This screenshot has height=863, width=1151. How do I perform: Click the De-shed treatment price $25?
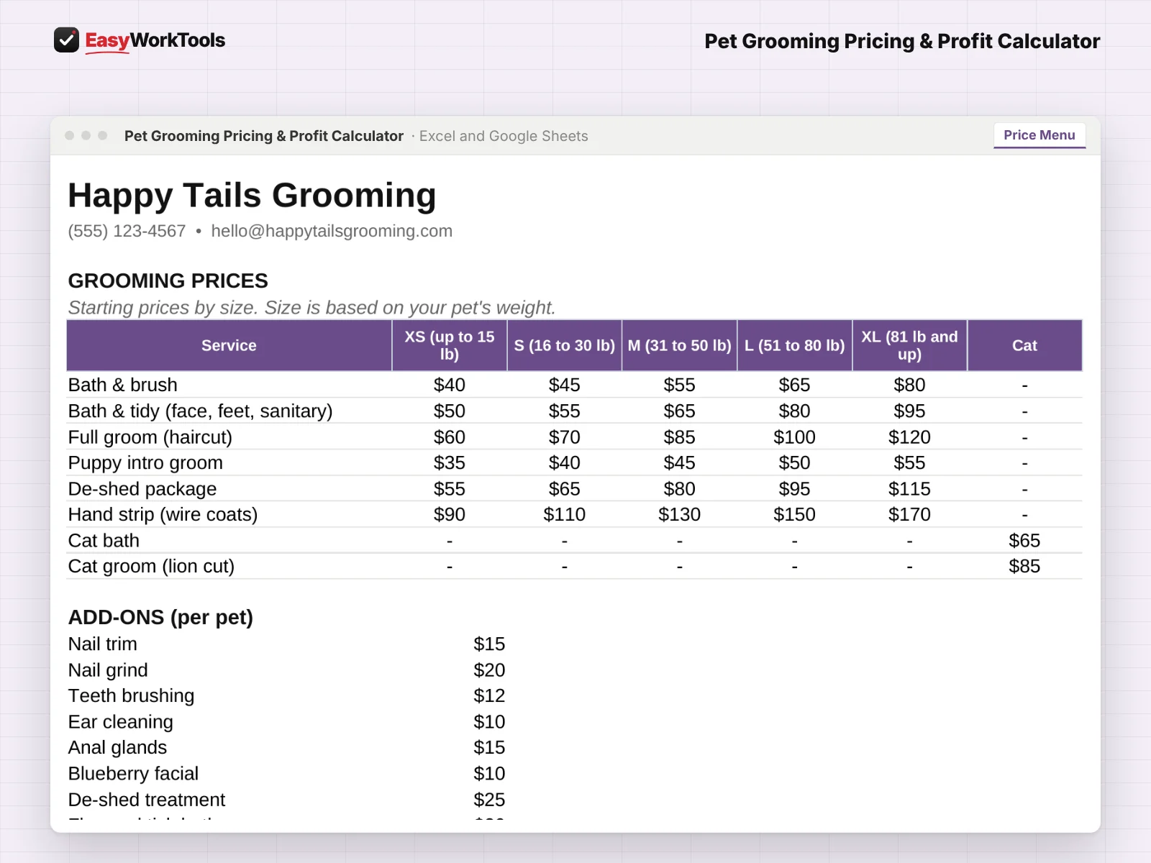click(489, 799)
